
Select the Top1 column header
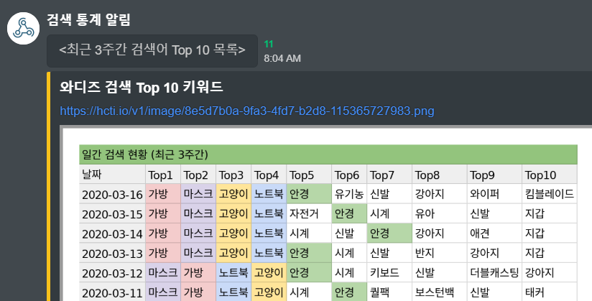point(163,175)
